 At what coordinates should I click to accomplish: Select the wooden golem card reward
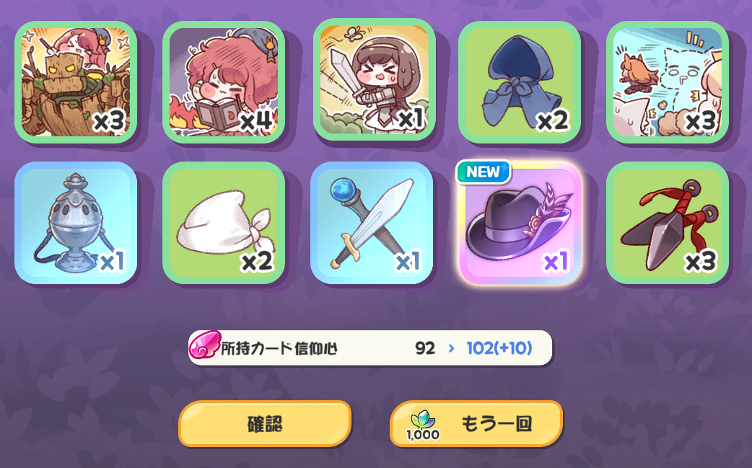click(76, 82)
